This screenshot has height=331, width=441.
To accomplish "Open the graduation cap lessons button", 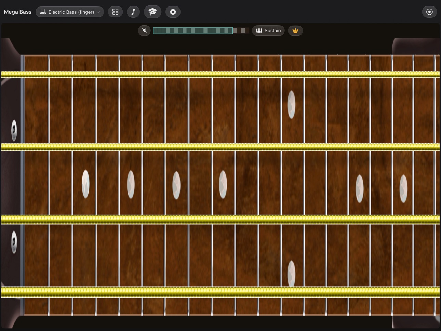I will [x=152, y=12].
